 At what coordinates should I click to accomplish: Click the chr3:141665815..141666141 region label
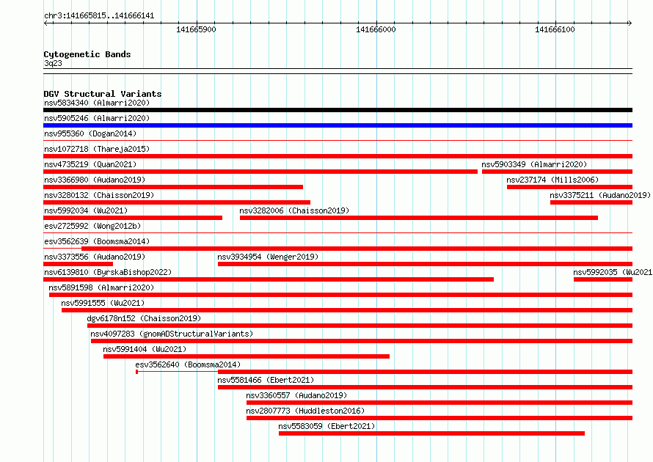(99, 16)
